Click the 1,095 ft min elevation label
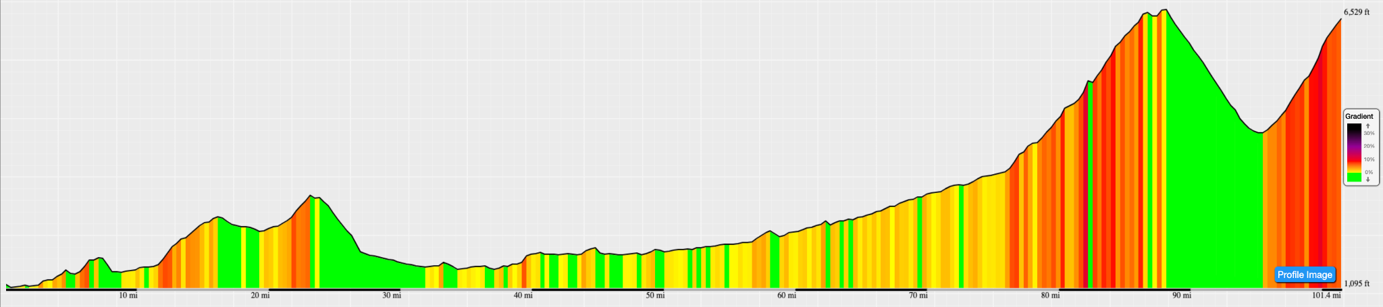 click(x=1357, y=283)
